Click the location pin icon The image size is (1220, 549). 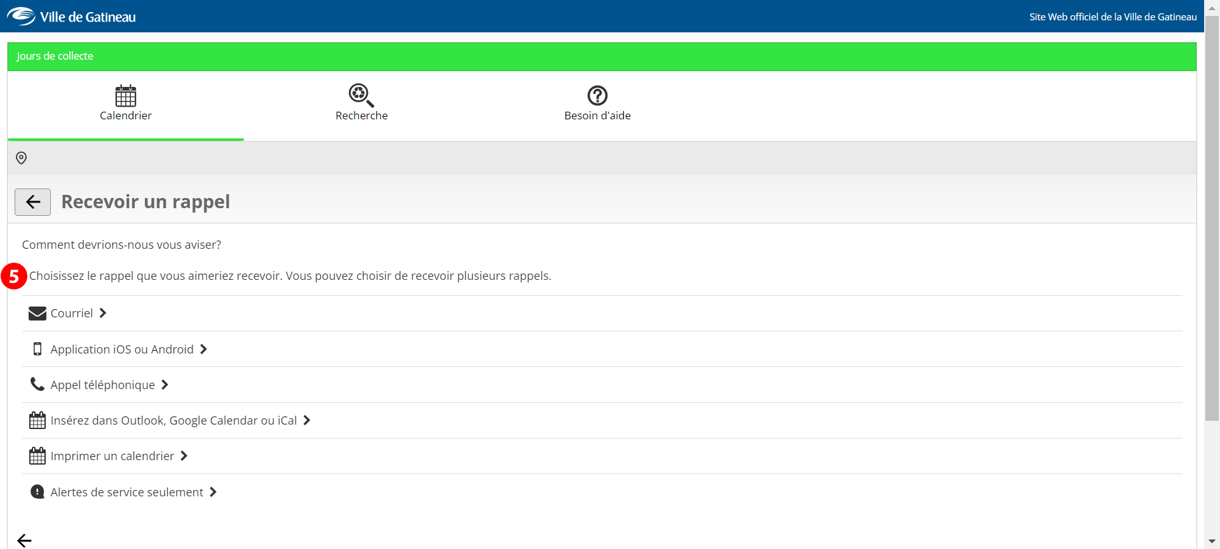click(x=21, y=158)
